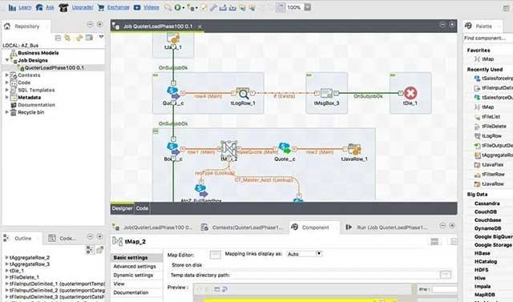Open the Contexts(QuoterLoadPhase1... tab
This screenshot has height=302, width=513.
242,228
